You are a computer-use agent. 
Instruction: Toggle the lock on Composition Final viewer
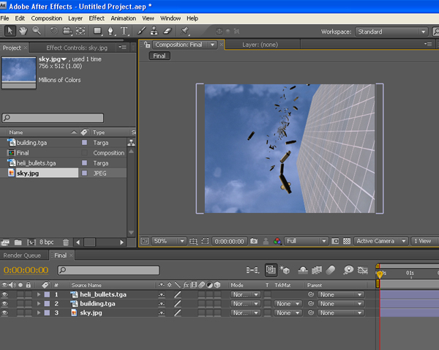(147, 45)
